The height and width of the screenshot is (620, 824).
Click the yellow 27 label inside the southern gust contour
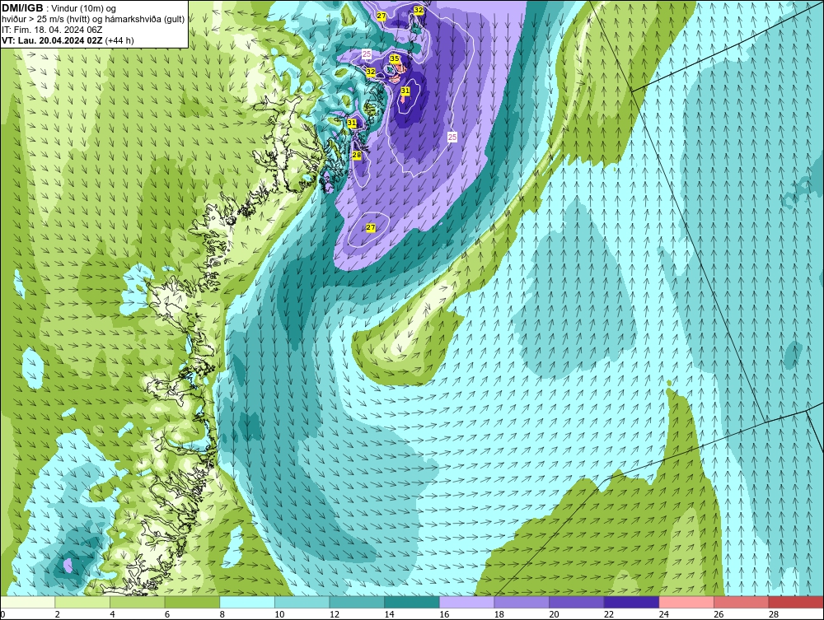[371, 227]
